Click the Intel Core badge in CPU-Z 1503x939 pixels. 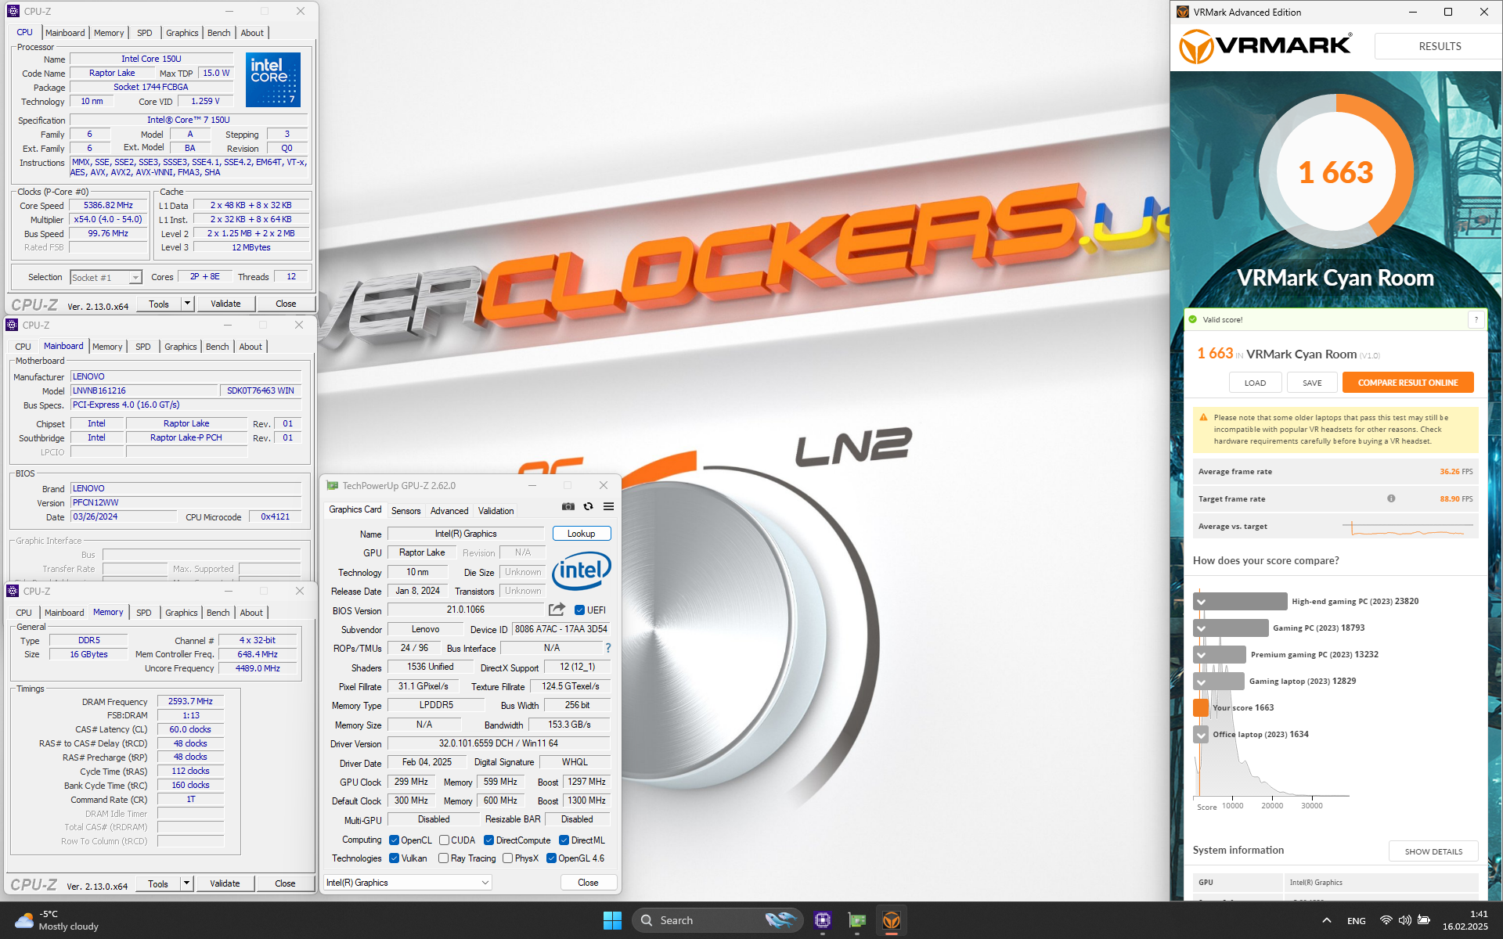pyautogui.click(x=273, y=79)
